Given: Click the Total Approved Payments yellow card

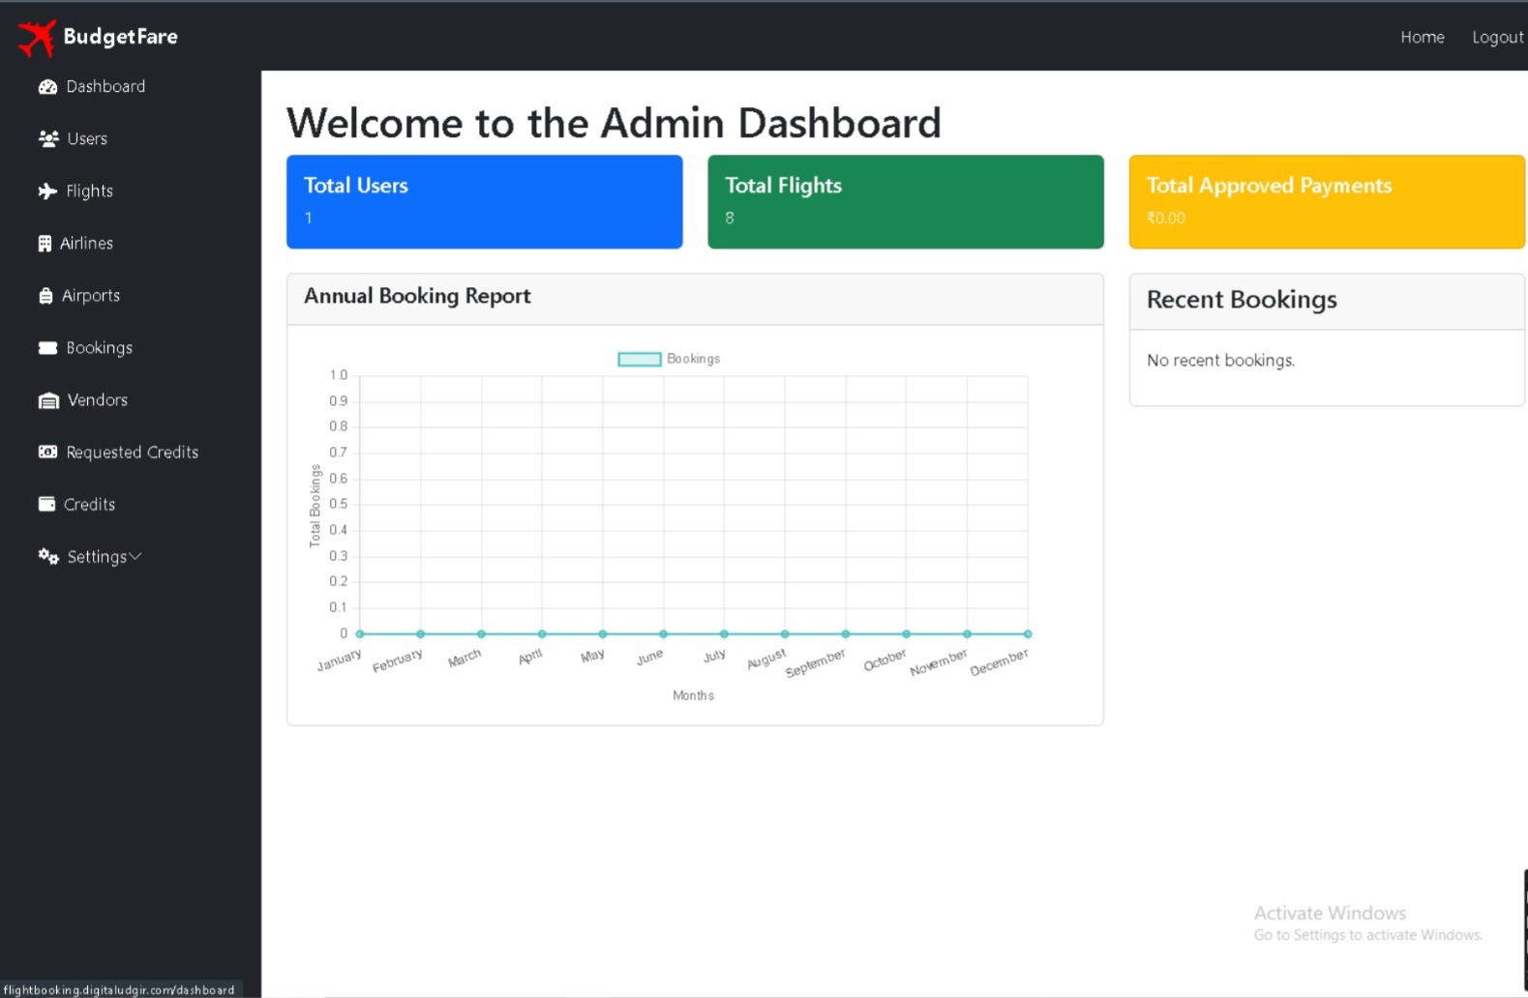Looking at the screenshot, I should [x=1326, y=202].
